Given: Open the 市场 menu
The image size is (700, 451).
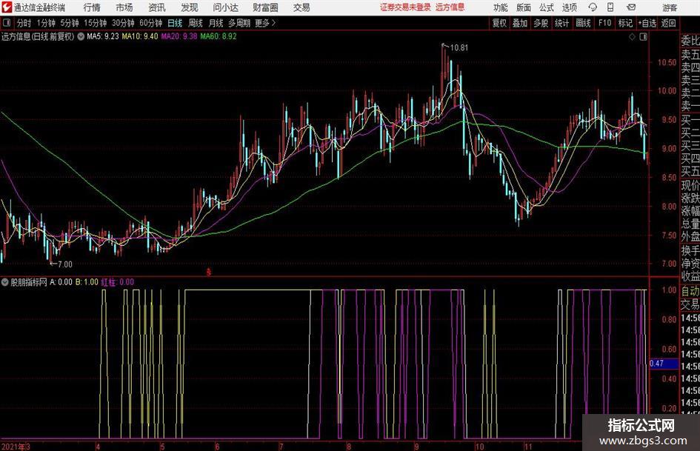Looking at the screenshot, I should point(124,7).
